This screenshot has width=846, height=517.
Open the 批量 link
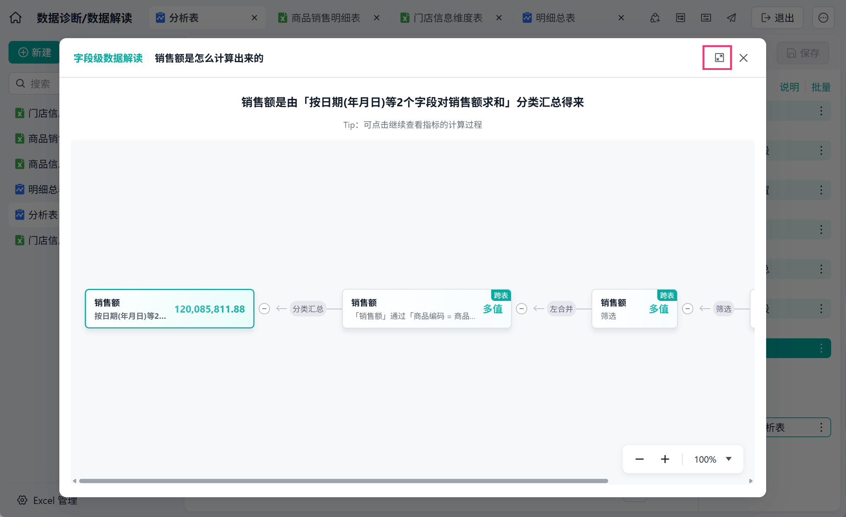pyautogui.click(x=821, y=87)
